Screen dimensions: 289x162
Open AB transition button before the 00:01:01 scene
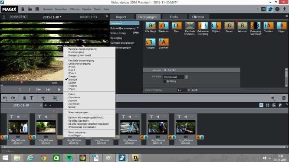coord(172,137)
